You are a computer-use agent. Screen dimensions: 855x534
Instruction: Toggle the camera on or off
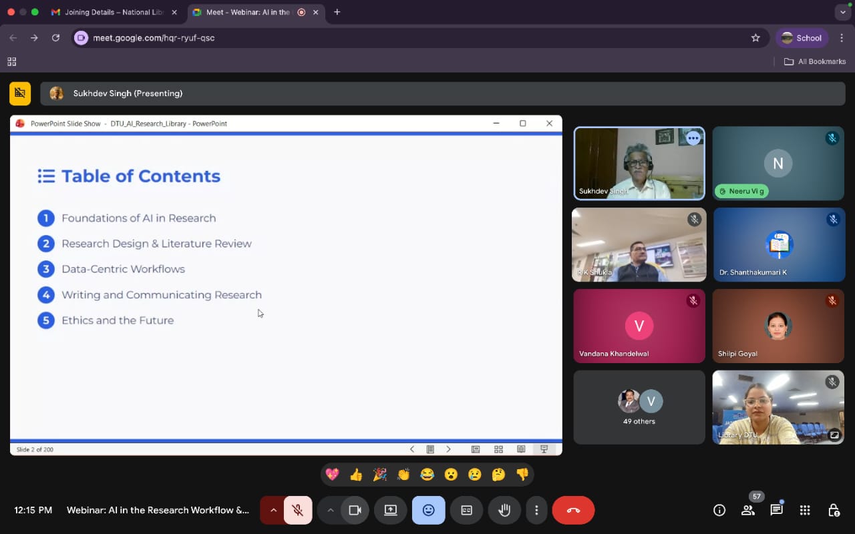coord(355,511)
